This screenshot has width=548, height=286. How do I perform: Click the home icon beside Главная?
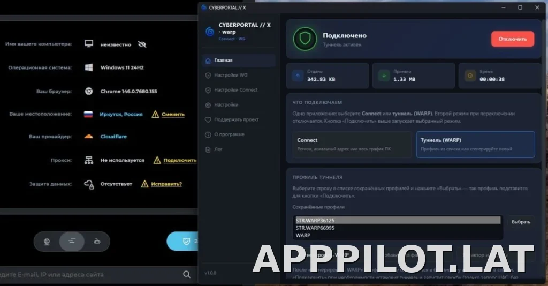pyautogui.click(x=208, y=61)
